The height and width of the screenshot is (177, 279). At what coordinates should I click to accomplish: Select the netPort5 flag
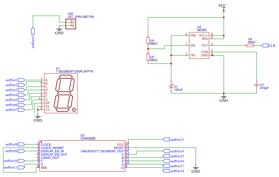coord(15,100)
